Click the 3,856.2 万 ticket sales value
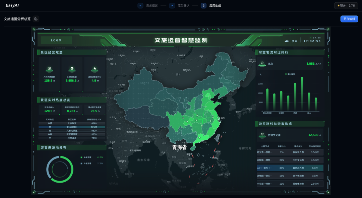This screenshot has width=362, height=198. (72, 80)
